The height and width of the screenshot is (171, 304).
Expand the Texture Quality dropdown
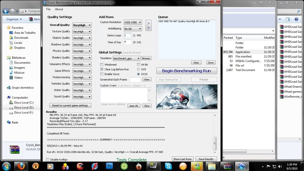pos(82,31)
